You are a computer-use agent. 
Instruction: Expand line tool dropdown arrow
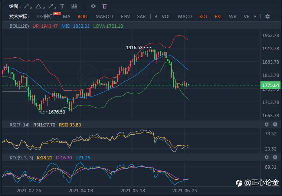(31, 8)
